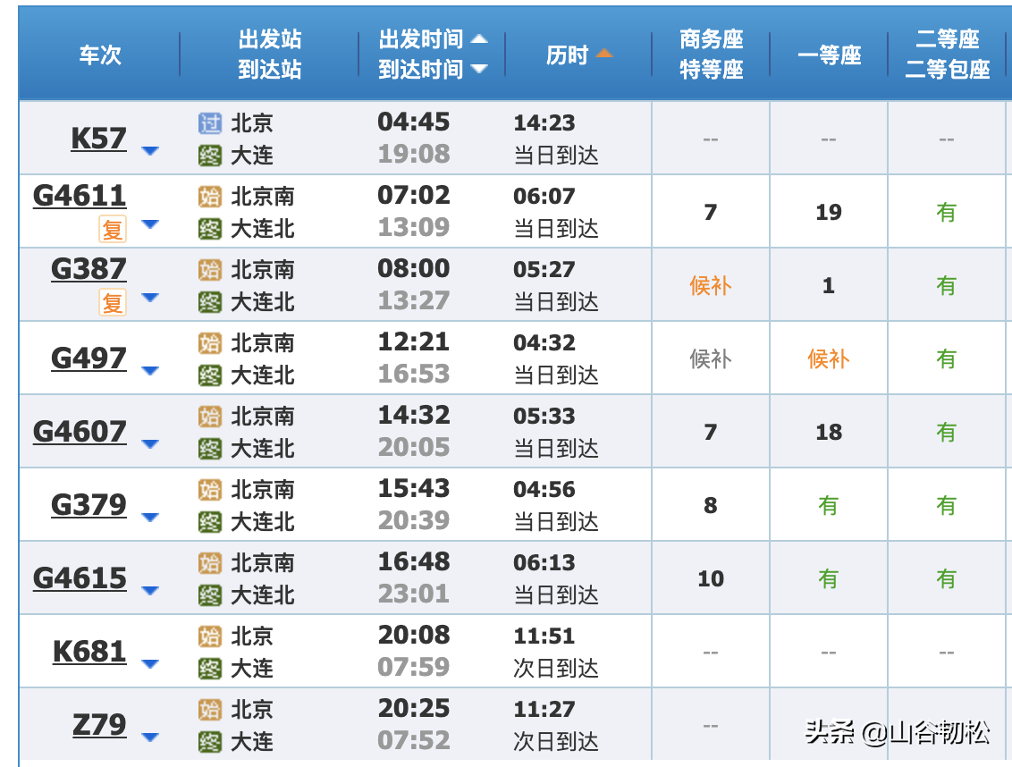Expand the G4607 stop list arrow

tap(149, 444)
